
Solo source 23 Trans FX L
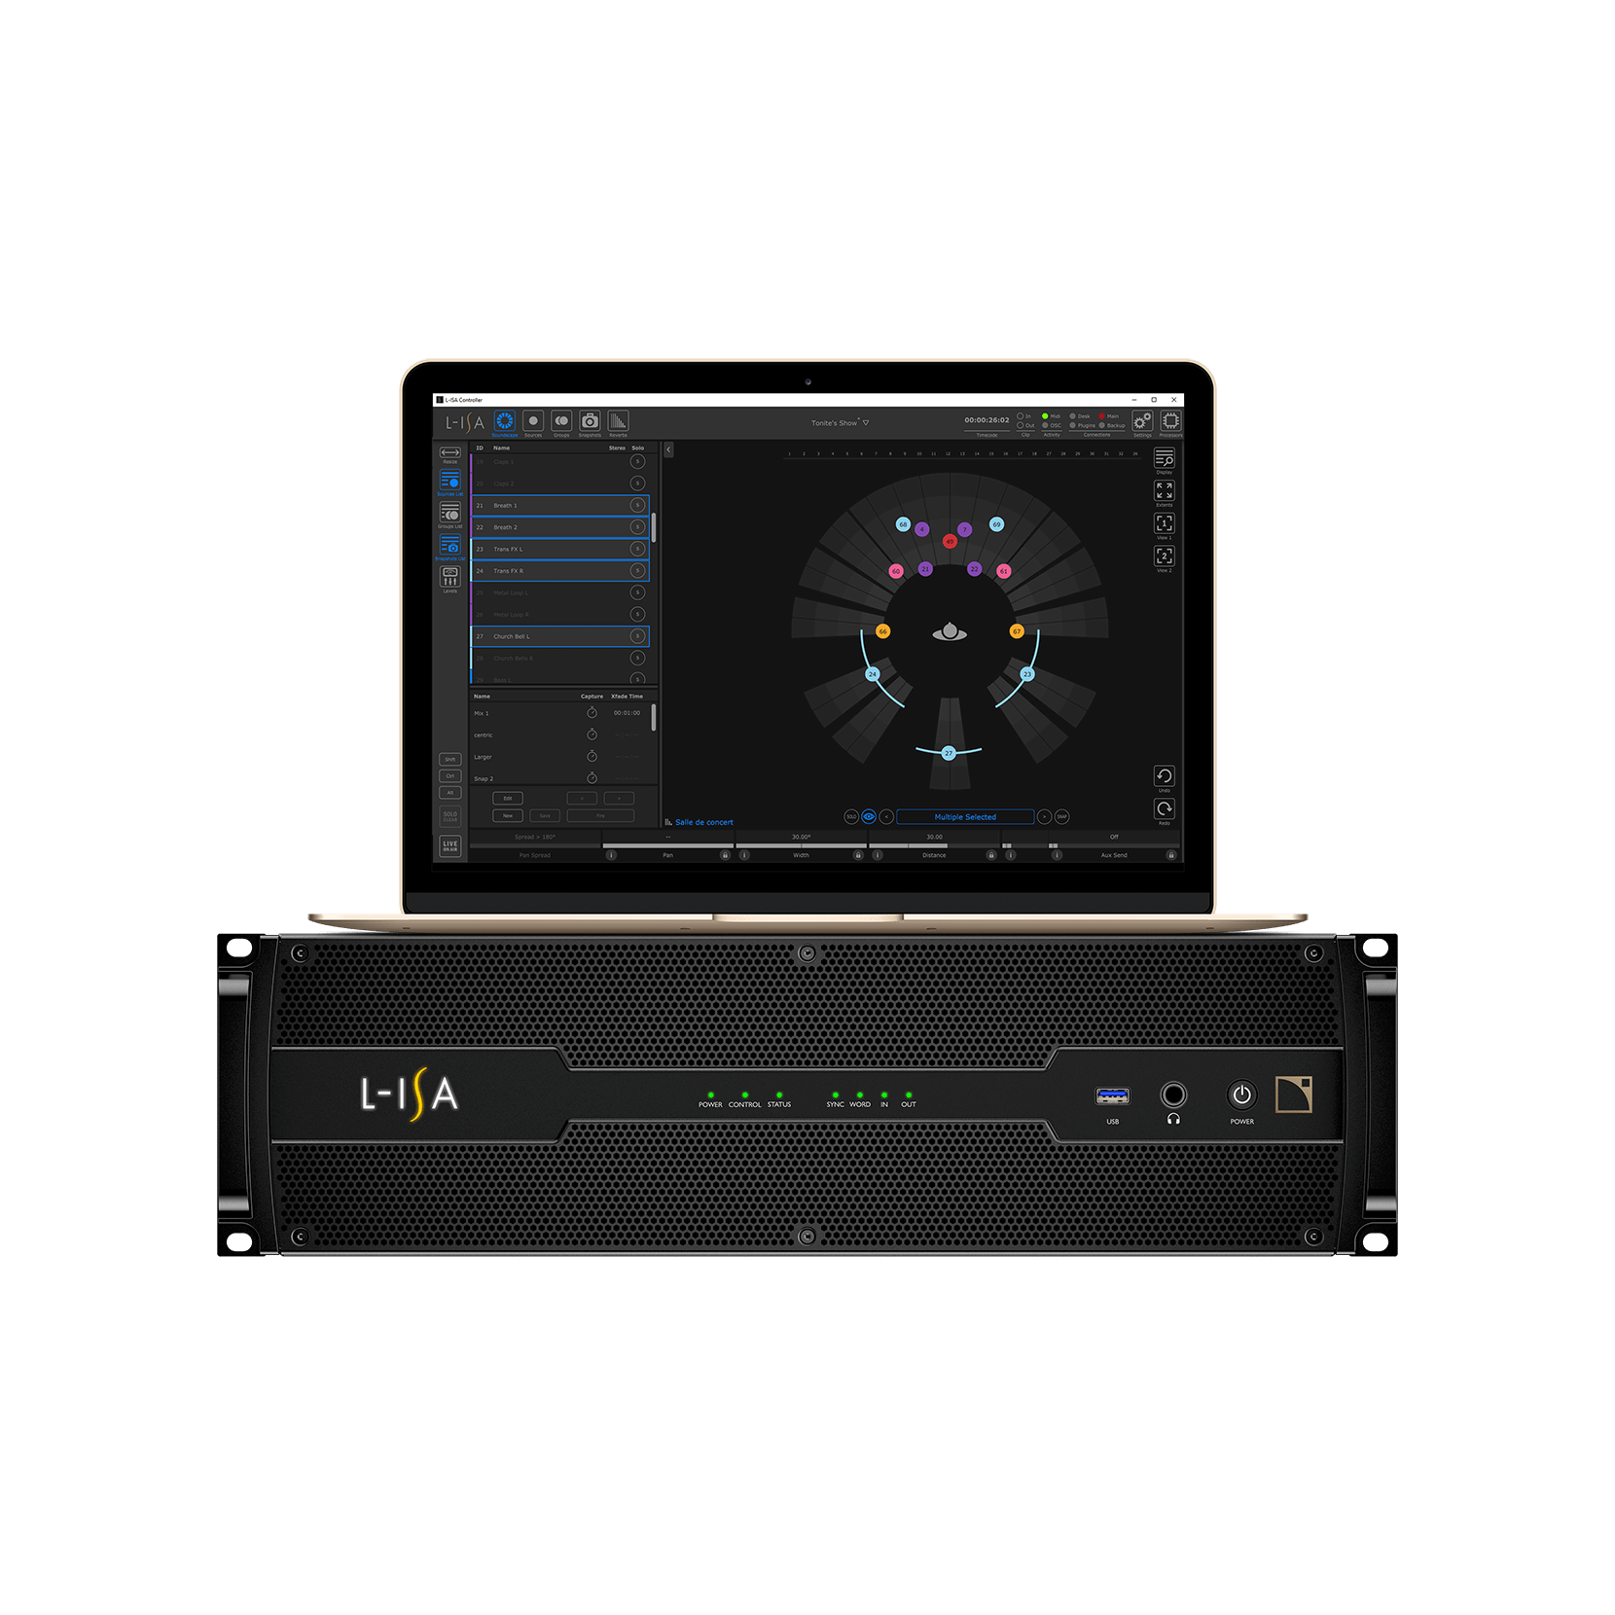(x=637, y=549)
